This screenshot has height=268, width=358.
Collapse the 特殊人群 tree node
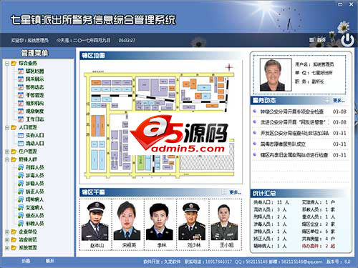click(x=7, y=159)
